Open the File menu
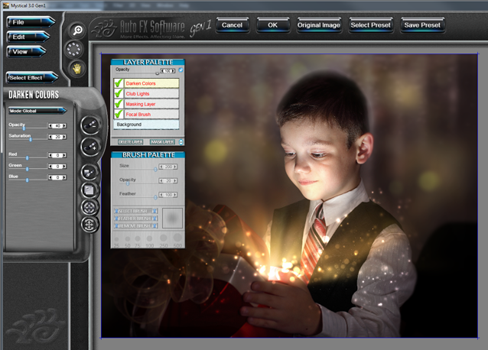This screenshot has height=350, width=488. click(31, 22)
